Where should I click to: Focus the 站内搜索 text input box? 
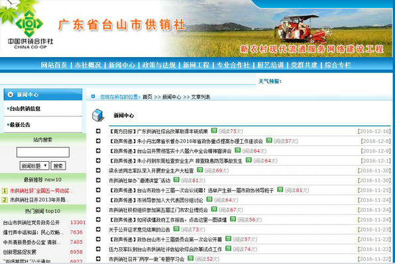[43, 153]
